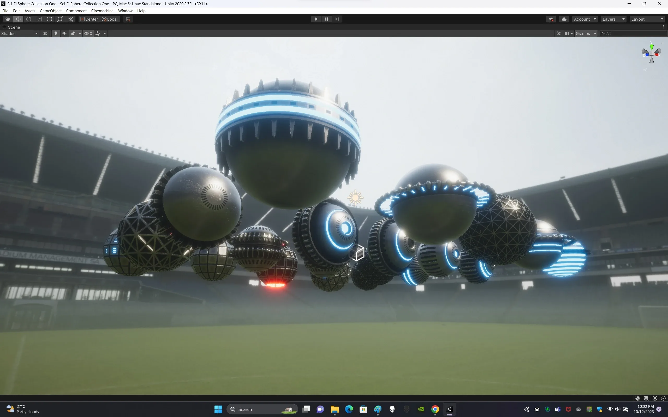Select the Rect transform tool
This screenshot has width=668, height=417.
tap(49, 19)
